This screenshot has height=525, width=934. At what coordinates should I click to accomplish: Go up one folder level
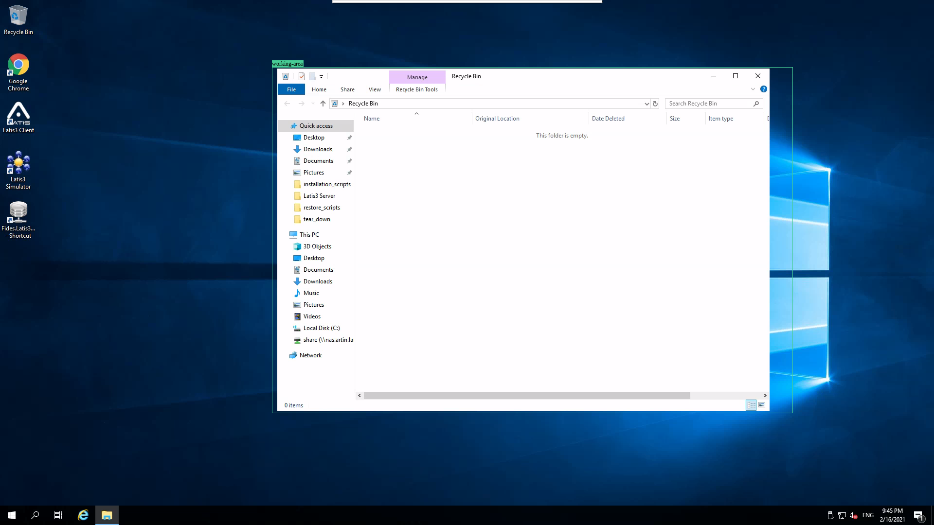click(323, 104)
